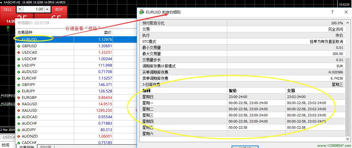The width and height of the screenshot is (352, 148).
Task: Select AUDNZD in Market Watch
Action: [x=76, y=136]
